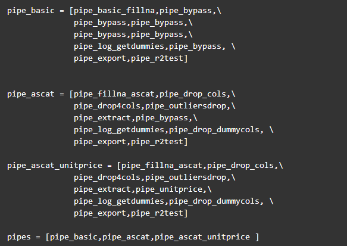Click pipe_r2test in the pipe_basic list
The image size is (347, 246).
(157, 58)
